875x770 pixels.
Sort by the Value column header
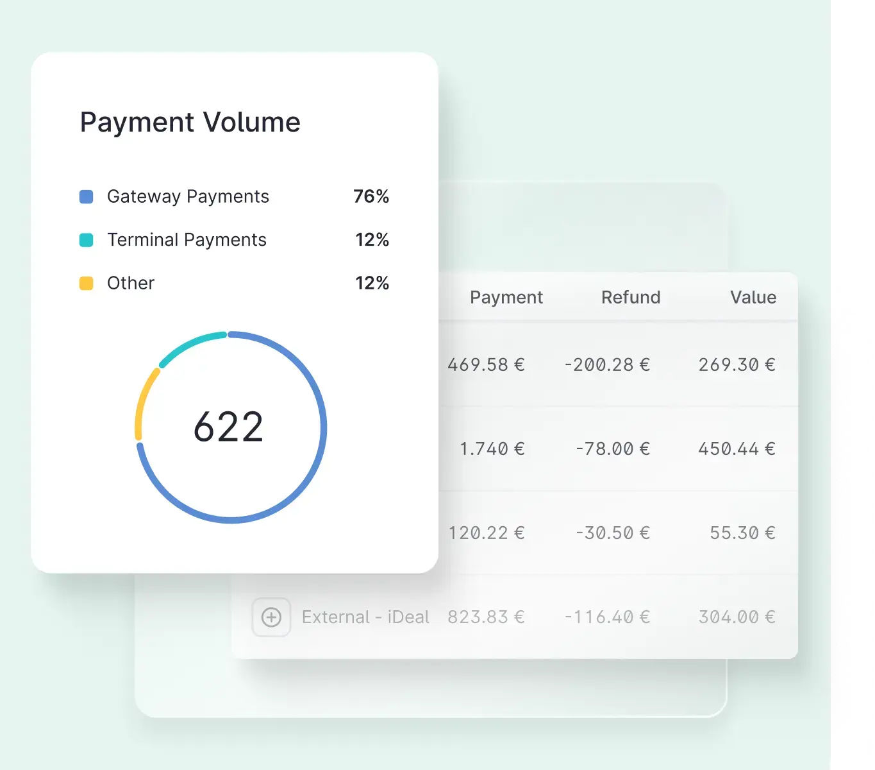tap(753, 297)
